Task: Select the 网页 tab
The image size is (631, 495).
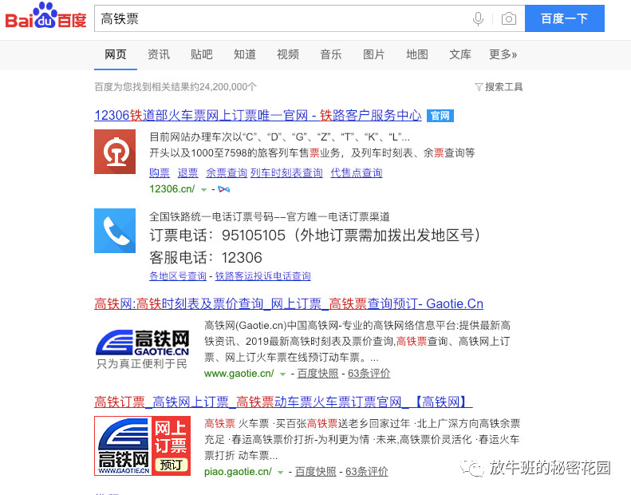Action: click(116, 54)
